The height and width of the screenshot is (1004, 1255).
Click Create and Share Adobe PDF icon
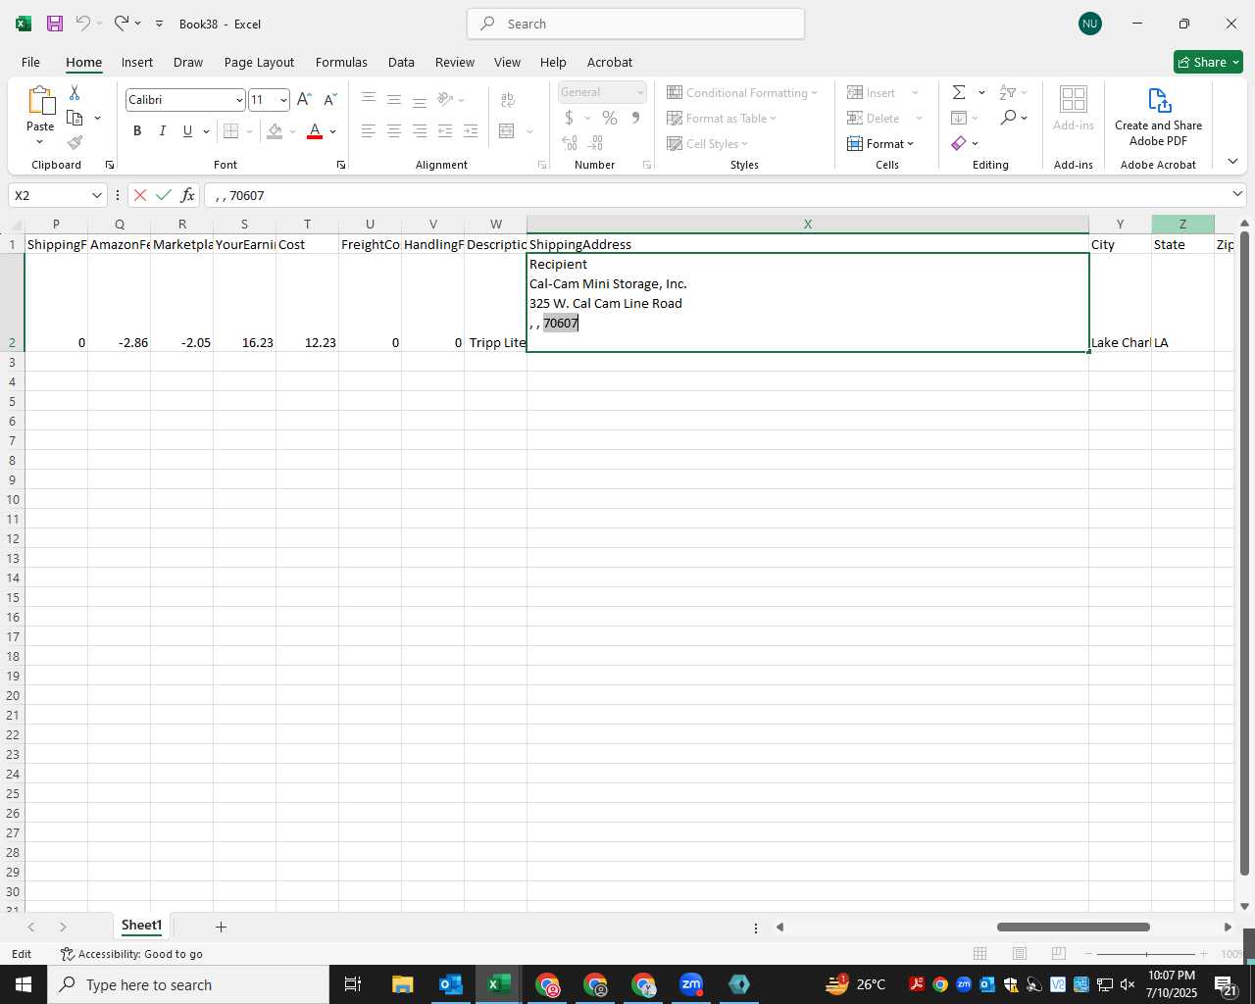point(1159,100)
